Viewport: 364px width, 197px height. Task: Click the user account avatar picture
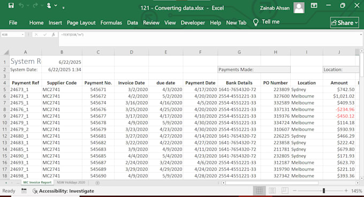coord(299,7)
